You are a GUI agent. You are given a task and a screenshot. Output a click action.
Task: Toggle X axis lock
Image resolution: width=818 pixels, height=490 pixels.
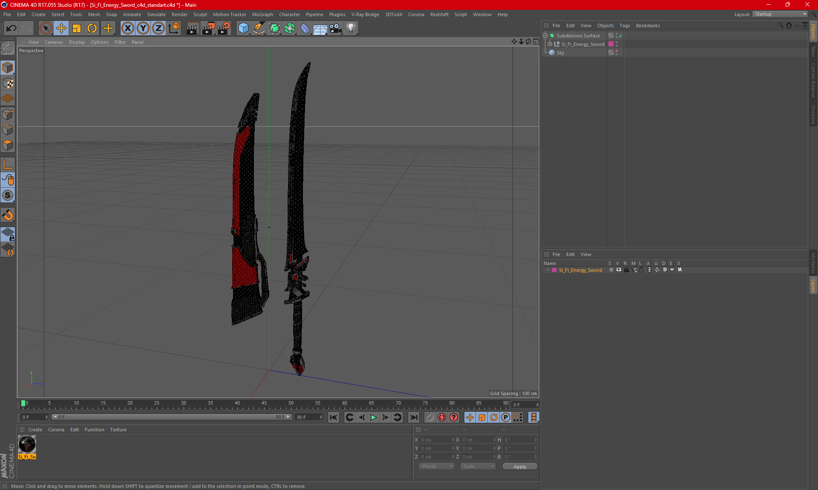click(127, 28)
